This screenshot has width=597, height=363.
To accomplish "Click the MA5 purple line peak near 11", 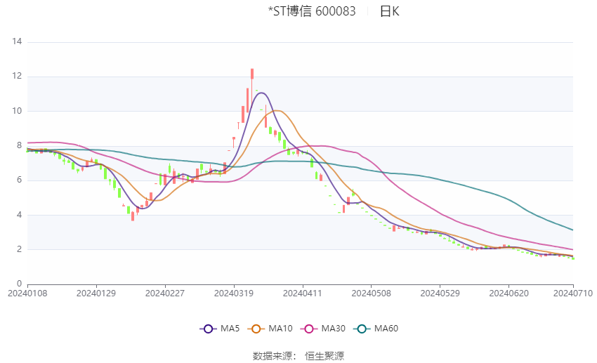I will pyautogui.click(x=261, y=93).
